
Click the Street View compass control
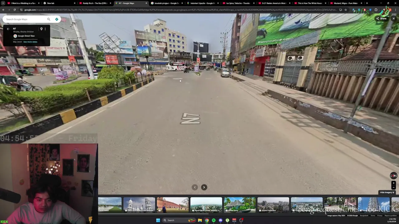(393, 176)
